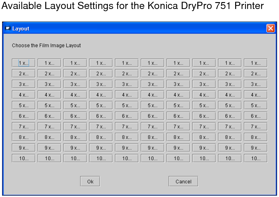Select the last '10...' layout button
Viewport: 279px width, 197px height.
point(256,159)
